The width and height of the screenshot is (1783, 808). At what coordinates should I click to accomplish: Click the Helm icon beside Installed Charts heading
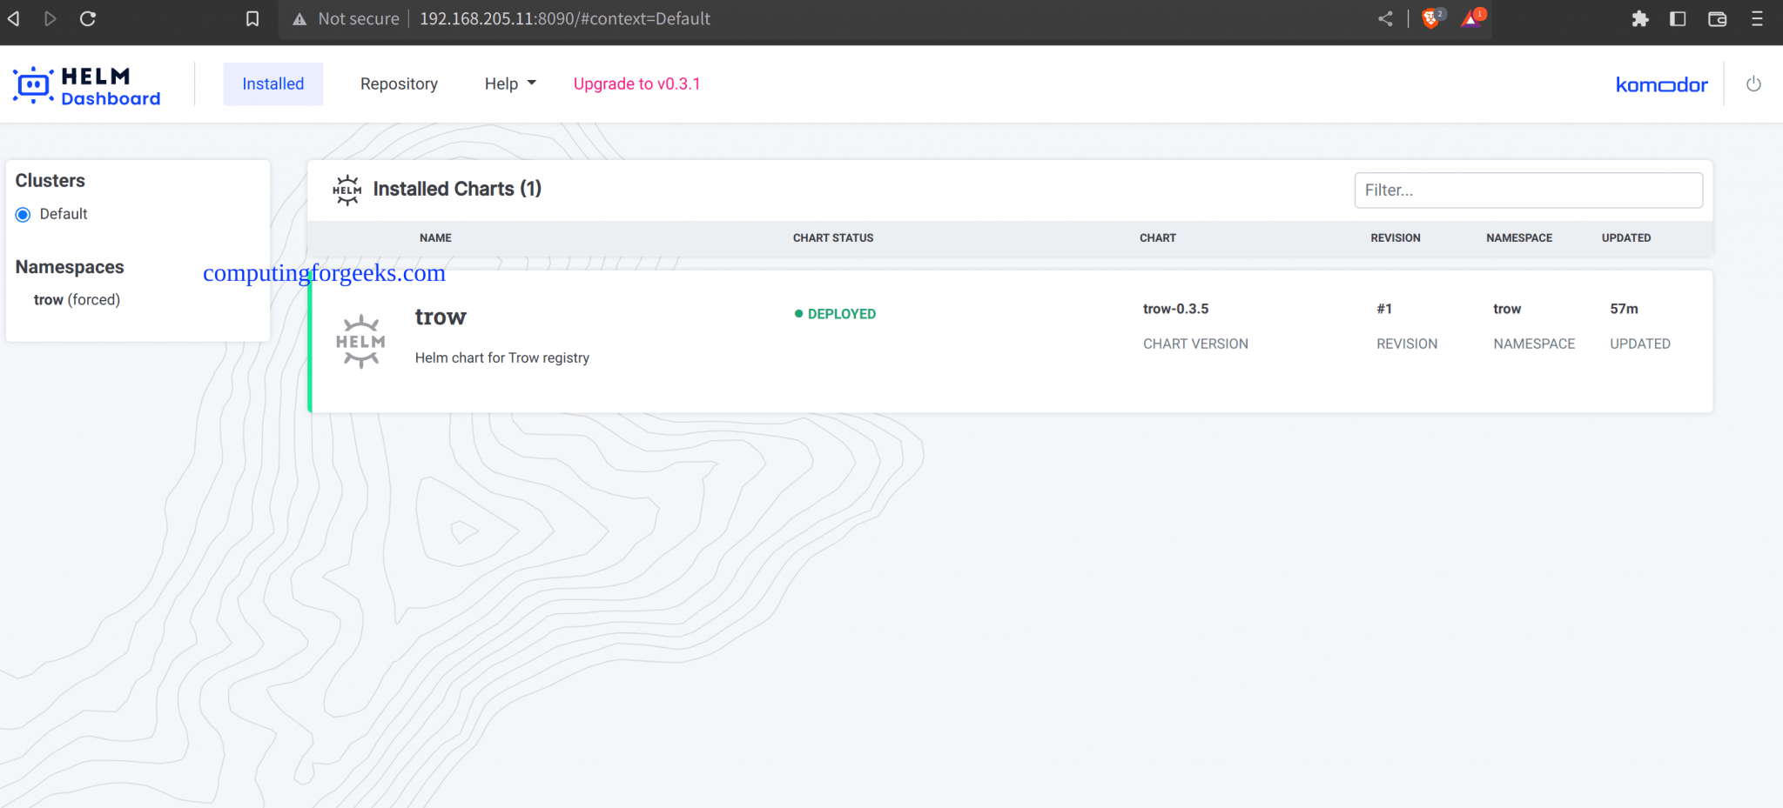tap(347, 189)
